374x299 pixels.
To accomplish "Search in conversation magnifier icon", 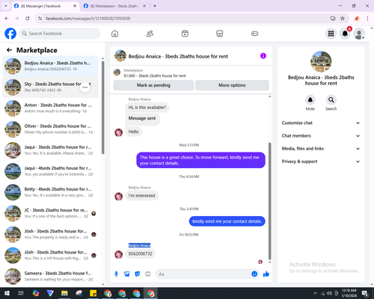I will pyautogui.click(x=331, y=100).
